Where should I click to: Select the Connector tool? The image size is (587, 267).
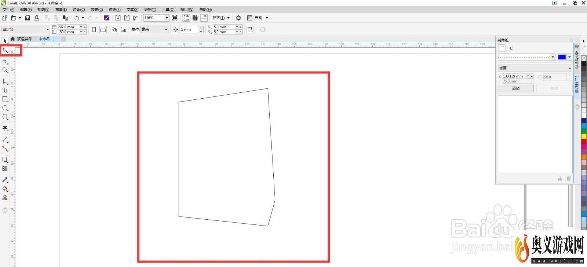point(5,148)
